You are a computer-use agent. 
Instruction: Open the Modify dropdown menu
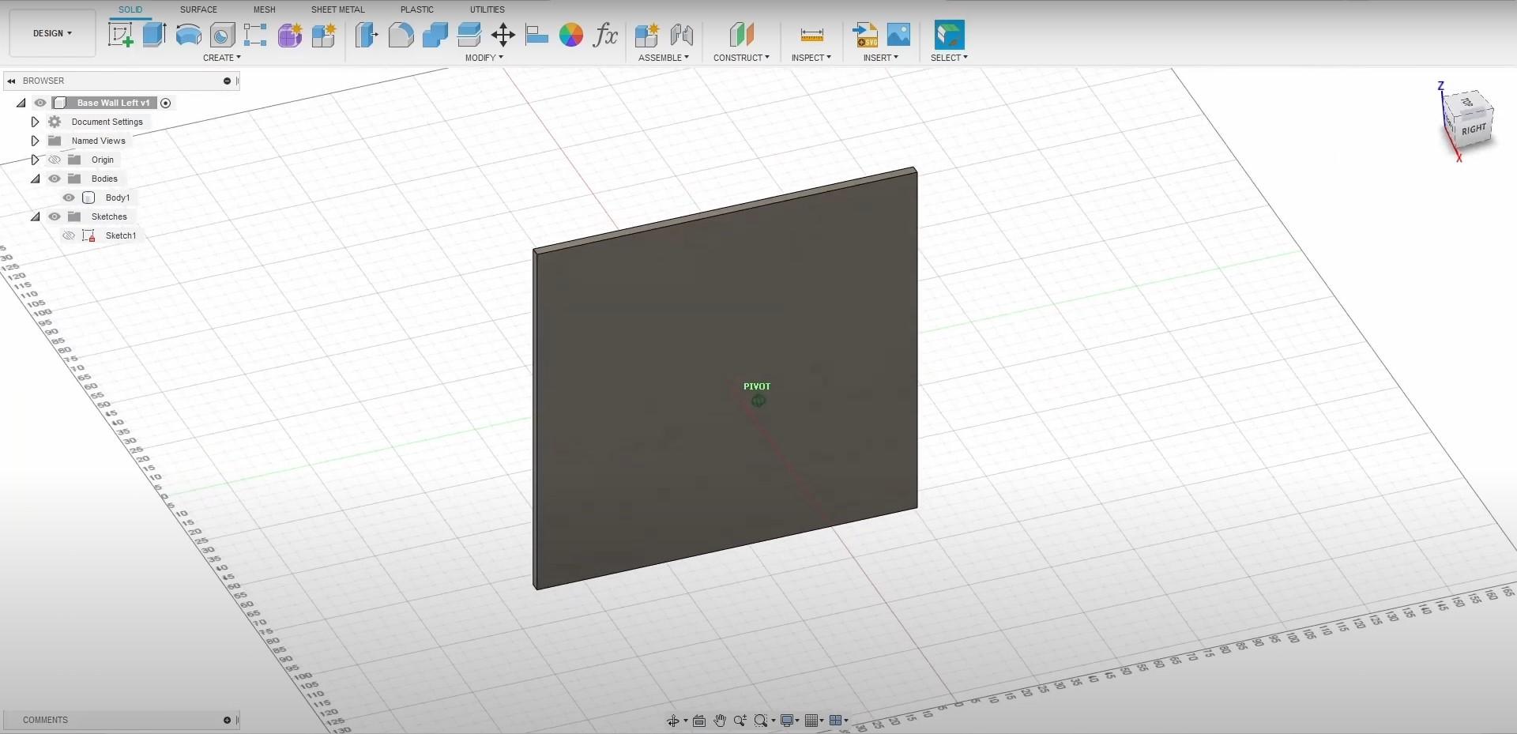(484, 58)
